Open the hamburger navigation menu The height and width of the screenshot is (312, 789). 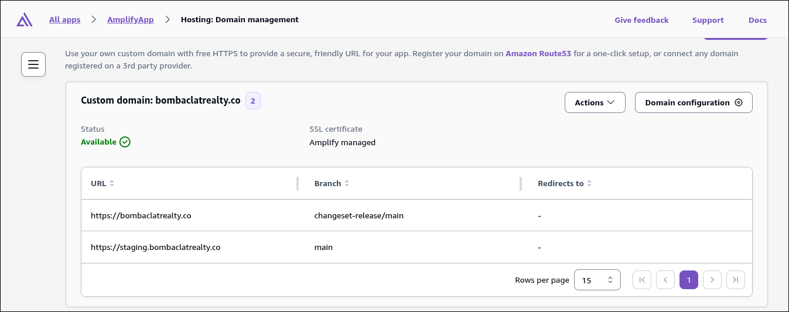coord(33,64)
